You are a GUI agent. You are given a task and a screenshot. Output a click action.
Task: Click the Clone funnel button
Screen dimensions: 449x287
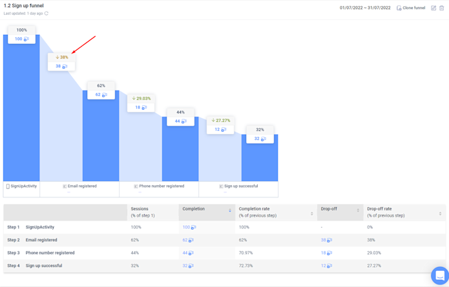click(x=411, y=8)
